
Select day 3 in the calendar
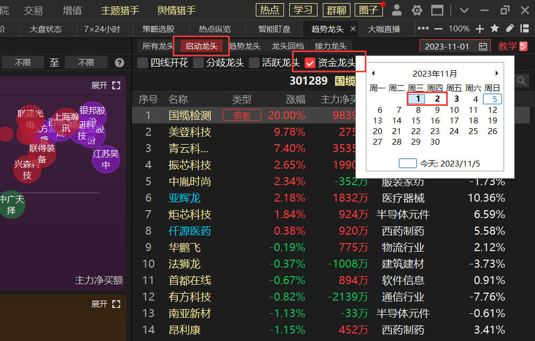coord(456,99)
